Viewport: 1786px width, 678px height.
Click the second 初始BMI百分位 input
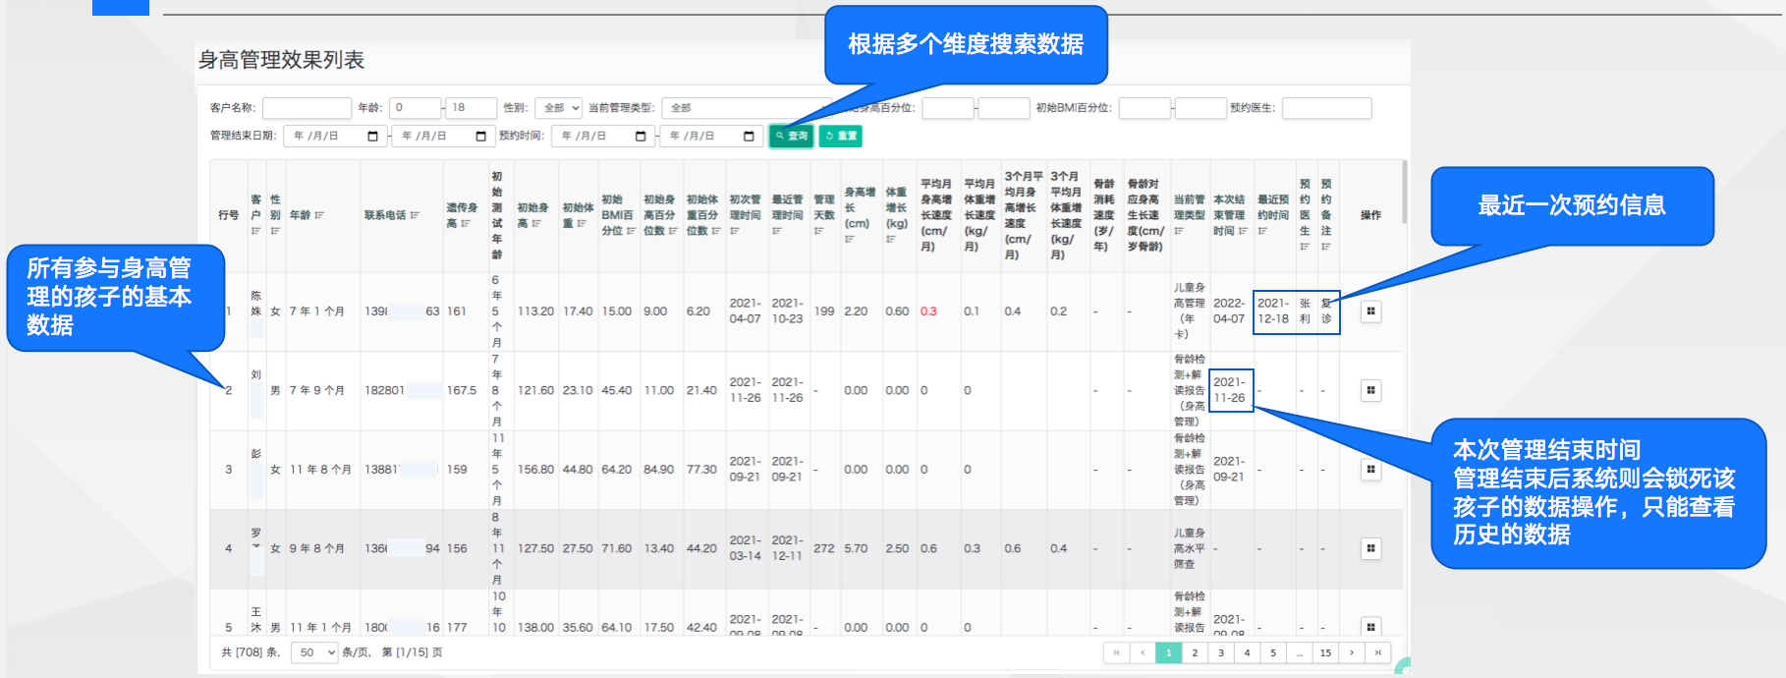[x=1200, y=108]
